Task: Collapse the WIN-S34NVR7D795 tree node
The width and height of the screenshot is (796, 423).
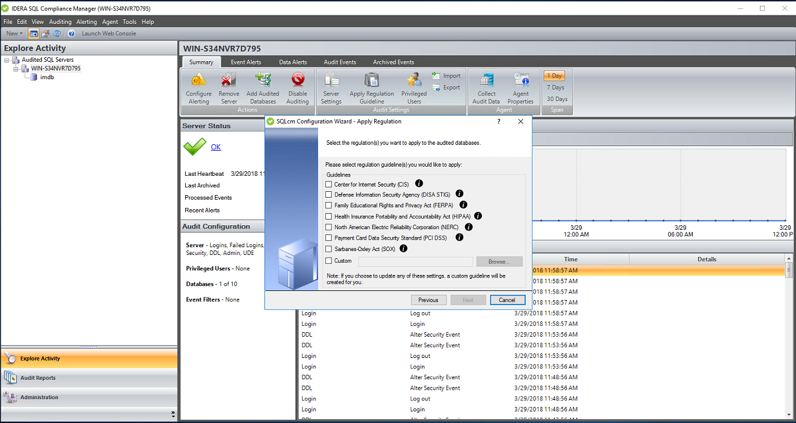Action: click(16, 68)
